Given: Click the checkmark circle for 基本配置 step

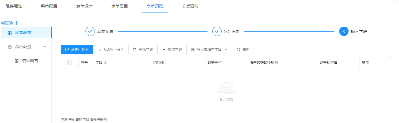Looking at the screenshot, I should point(90,31).
